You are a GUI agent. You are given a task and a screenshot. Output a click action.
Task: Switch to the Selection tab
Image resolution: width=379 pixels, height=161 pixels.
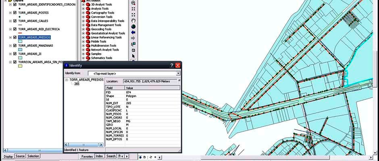[x=33, y=156]
